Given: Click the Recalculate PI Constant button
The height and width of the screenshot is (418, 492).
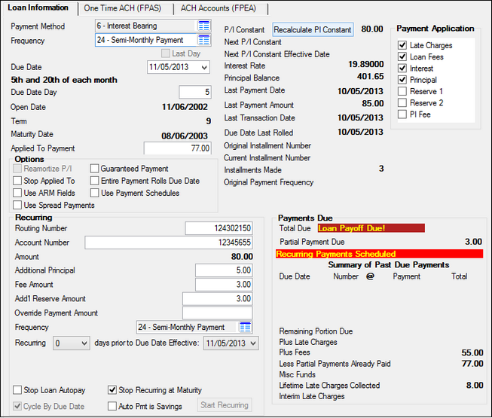Looking at the screenshot, I should [x=313, y=30].
